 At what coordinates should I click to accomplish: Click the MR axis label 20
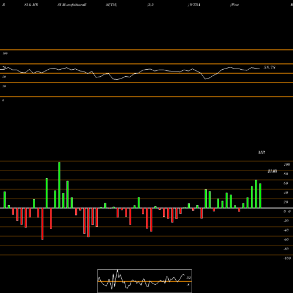[x=286, y=202]
